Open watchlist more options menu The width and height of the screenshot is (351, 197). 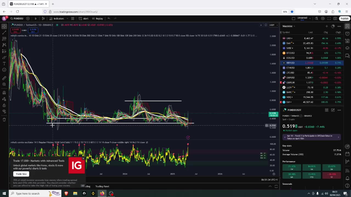click(339, 26)
